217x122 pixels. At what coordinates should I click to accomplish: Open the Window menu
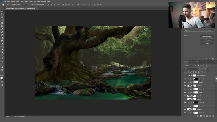(x=43, y=1)
